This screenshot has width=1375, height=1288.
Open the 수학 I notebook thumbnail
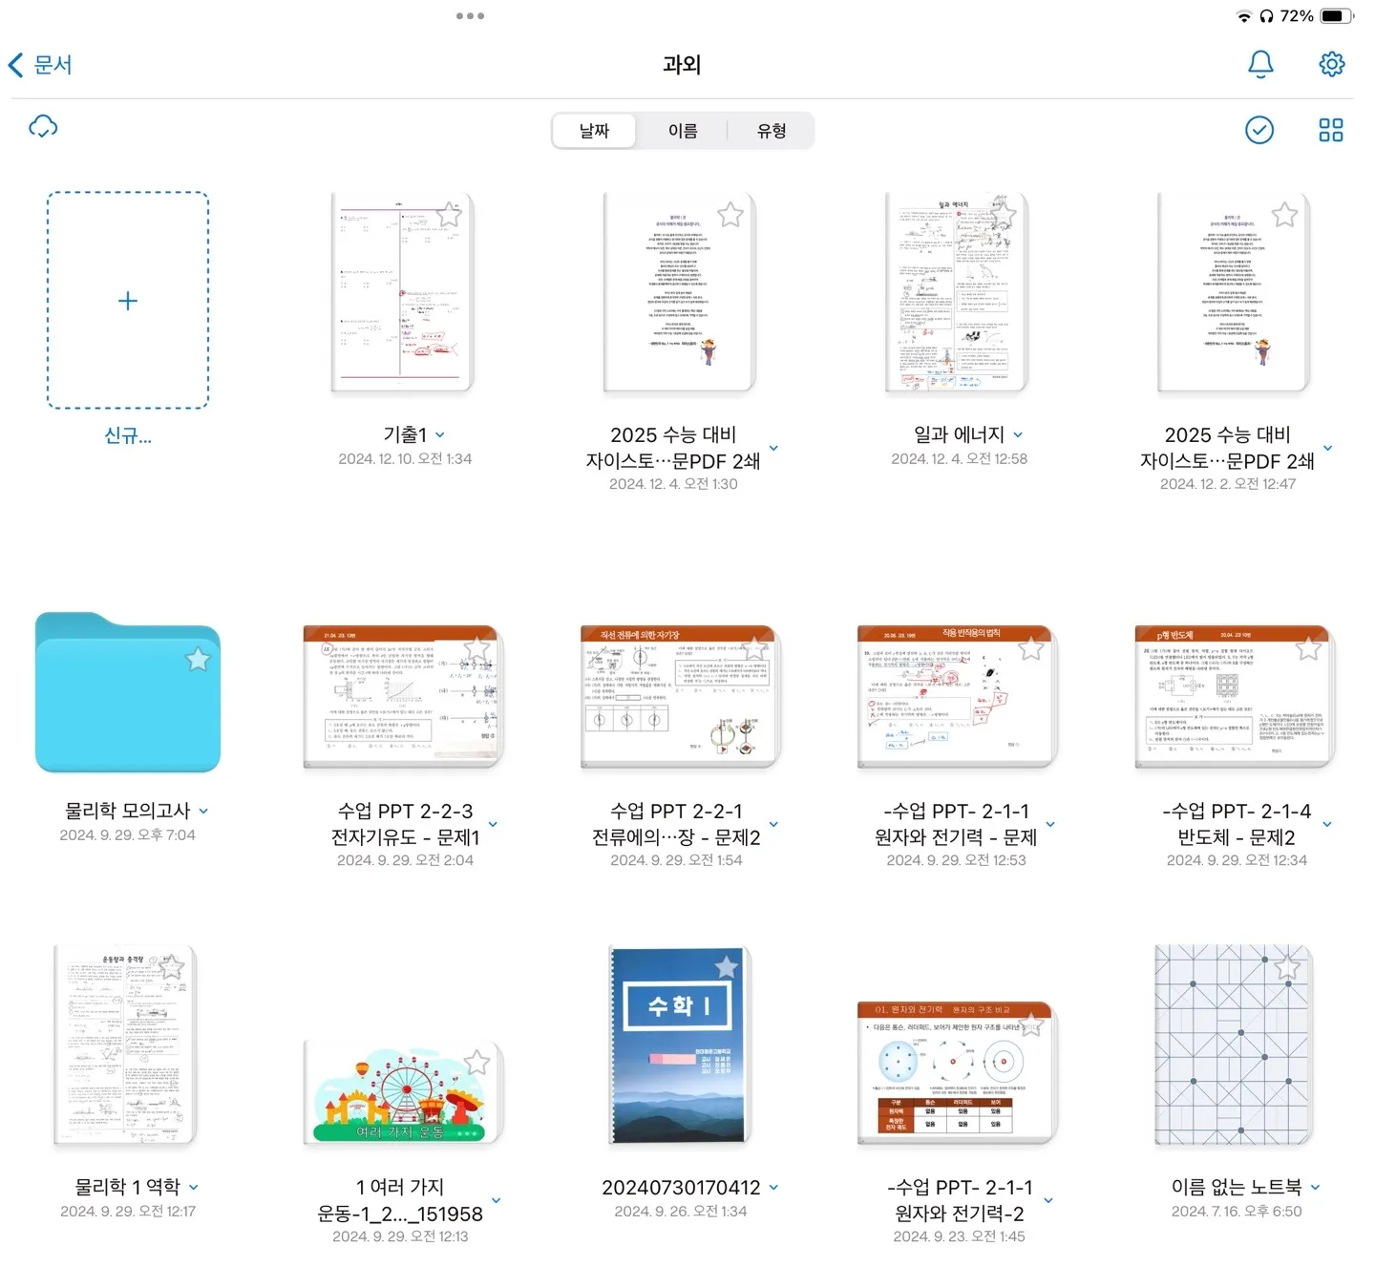tap(678, 1045)
